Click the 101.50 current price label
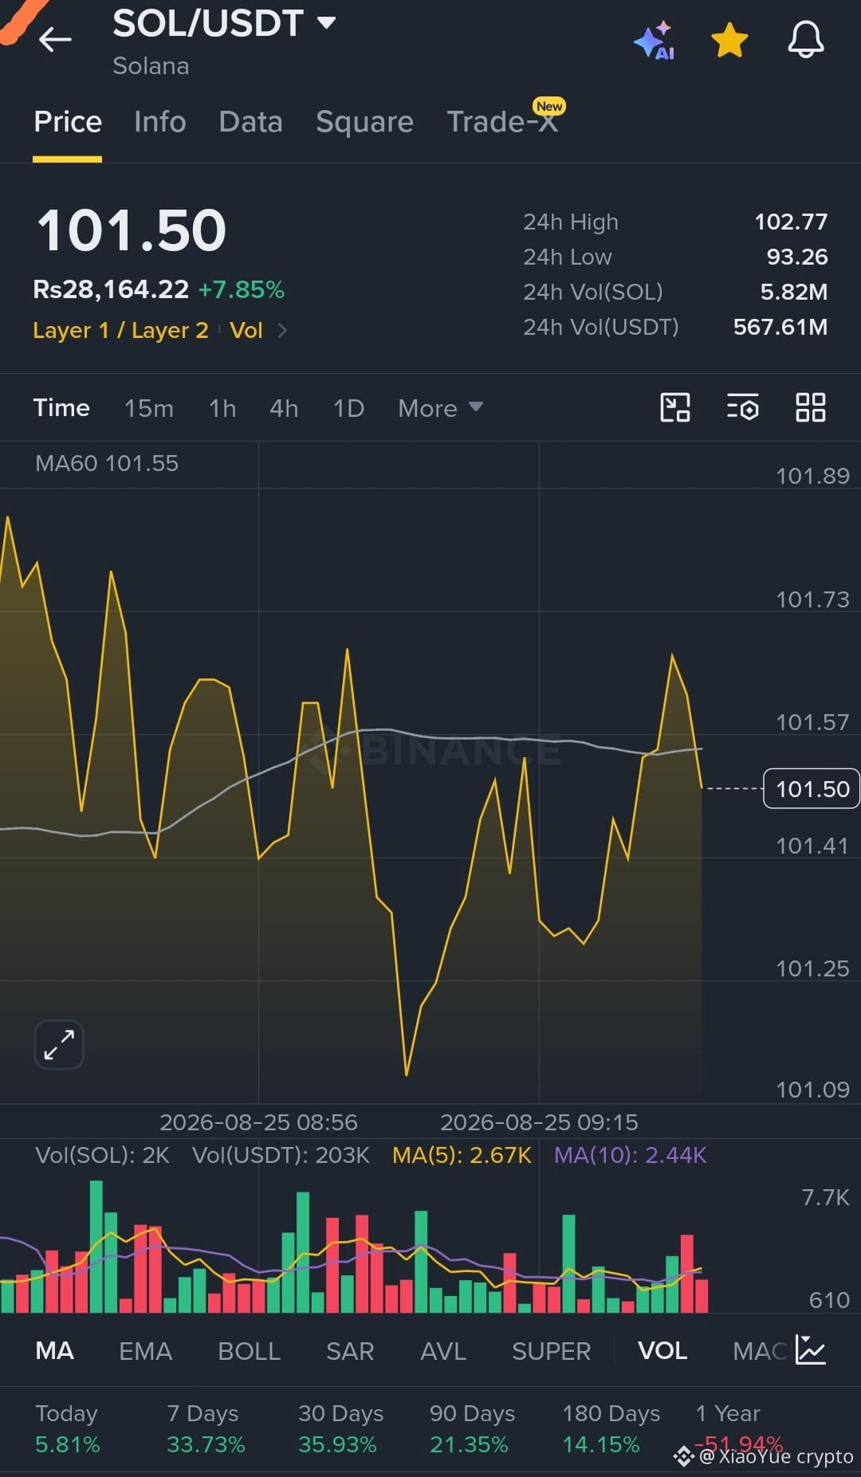 (812, 788)
